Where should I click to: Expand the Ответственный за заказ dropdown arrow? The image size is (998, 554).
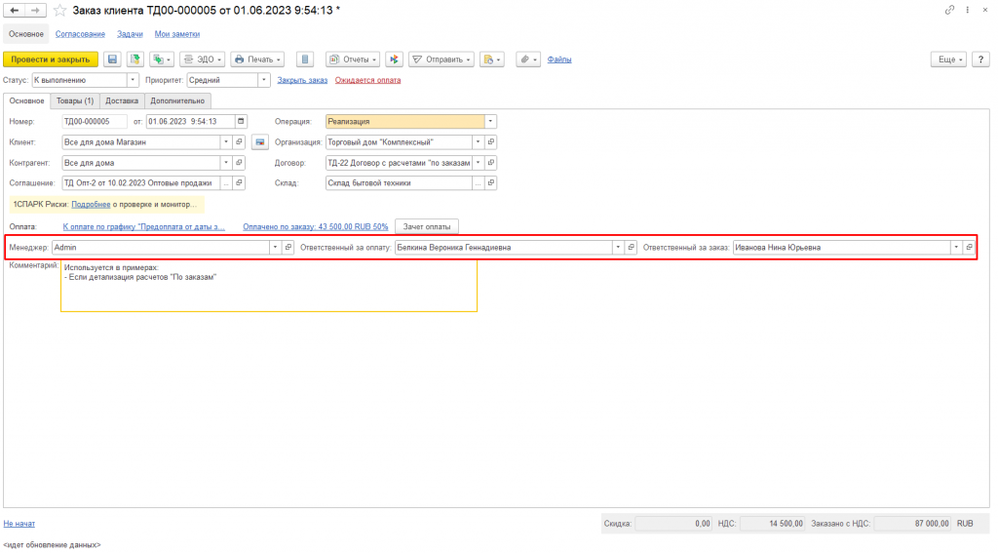point(955,247)
